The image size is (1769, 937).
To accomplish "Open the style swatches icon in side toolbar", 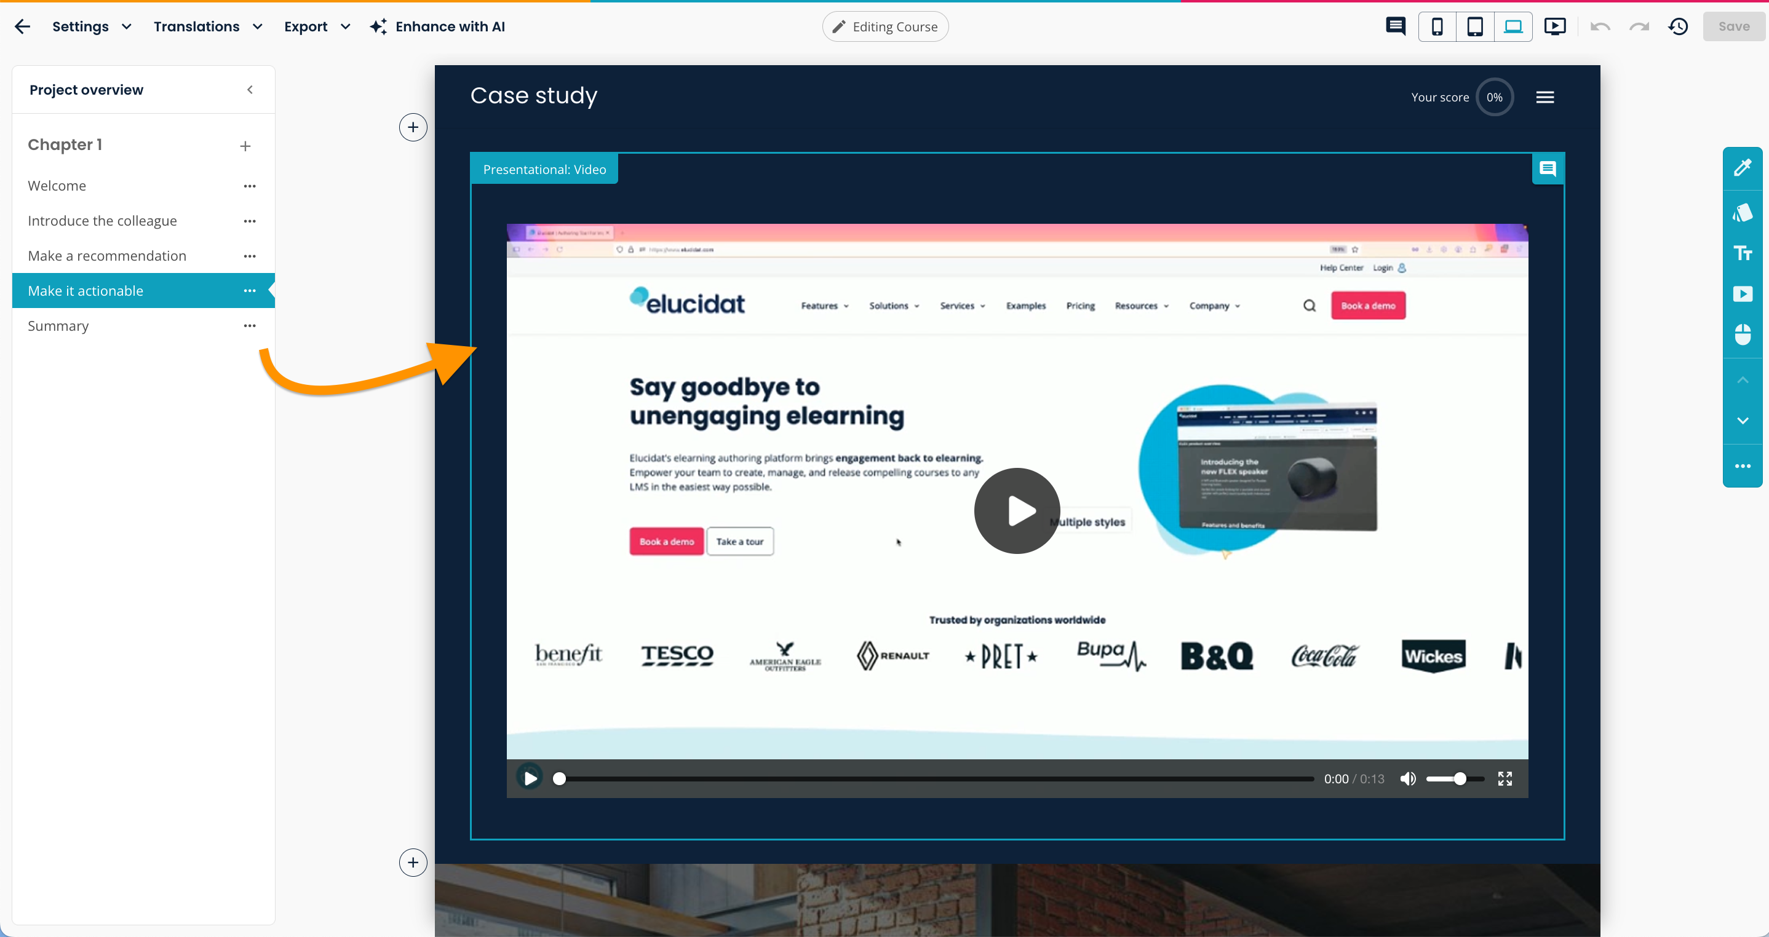I will click(x=1743, y=213).
